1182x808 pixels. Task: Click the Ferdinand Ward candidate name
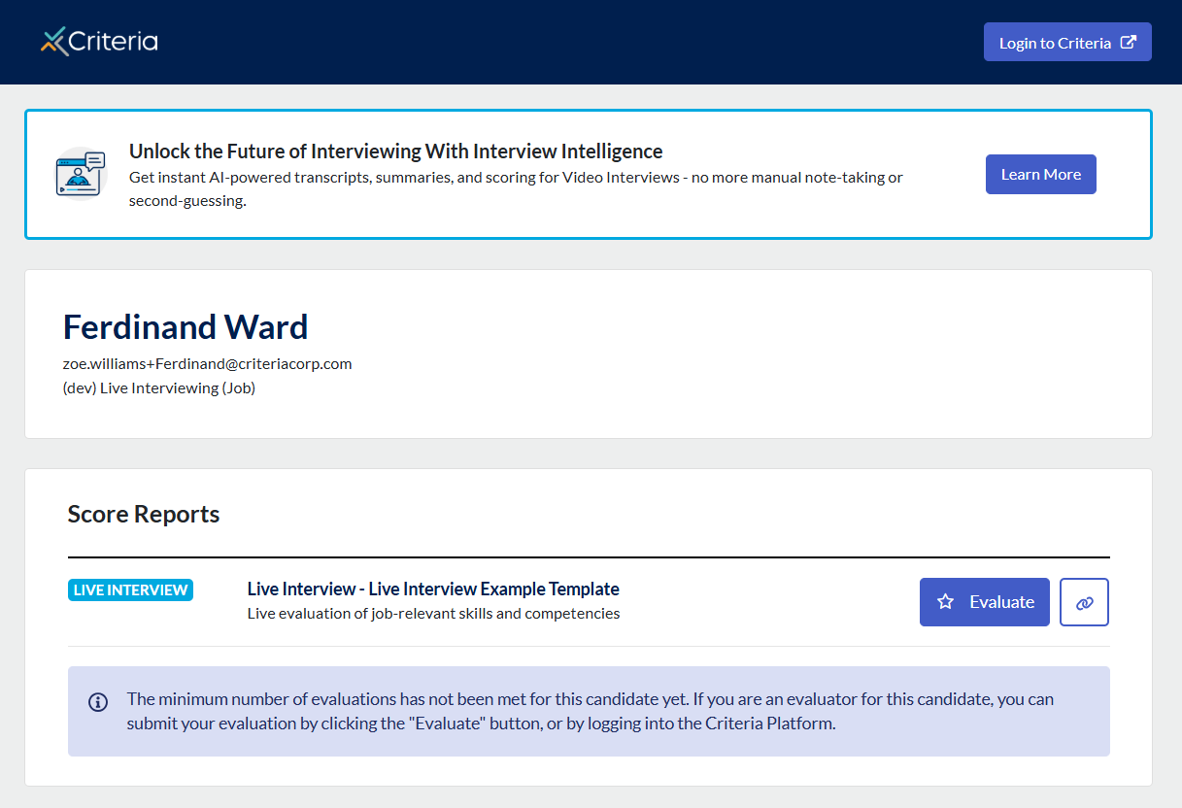click(186, 327)
